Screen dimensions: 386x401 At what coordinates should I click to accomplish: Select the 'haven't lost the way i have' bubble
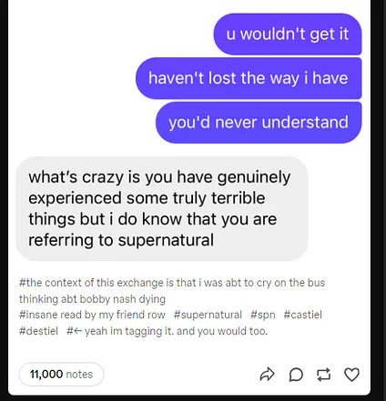(x=249, y=78)
